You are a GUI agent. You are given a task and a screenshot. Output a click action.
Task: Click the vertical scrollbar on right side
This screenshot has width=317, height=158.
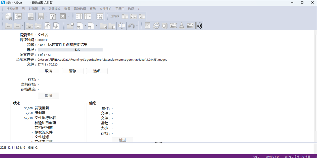(x=315, y=83)
